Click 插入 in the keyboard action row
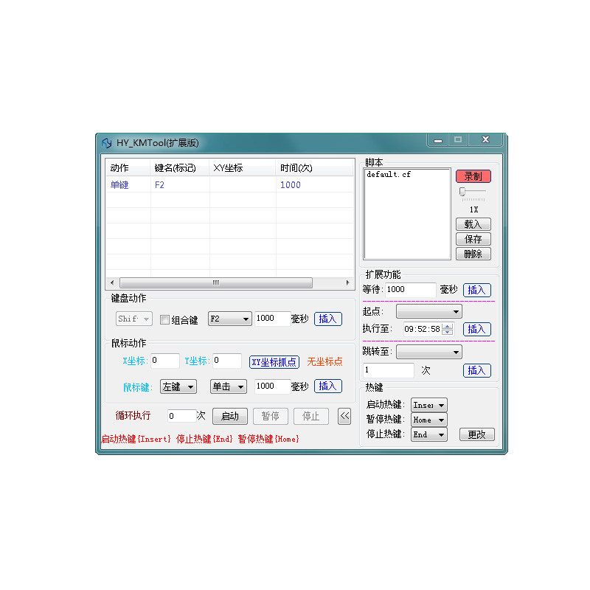The width and height of the screenshot is (590, 590). (x=327, y=319)
